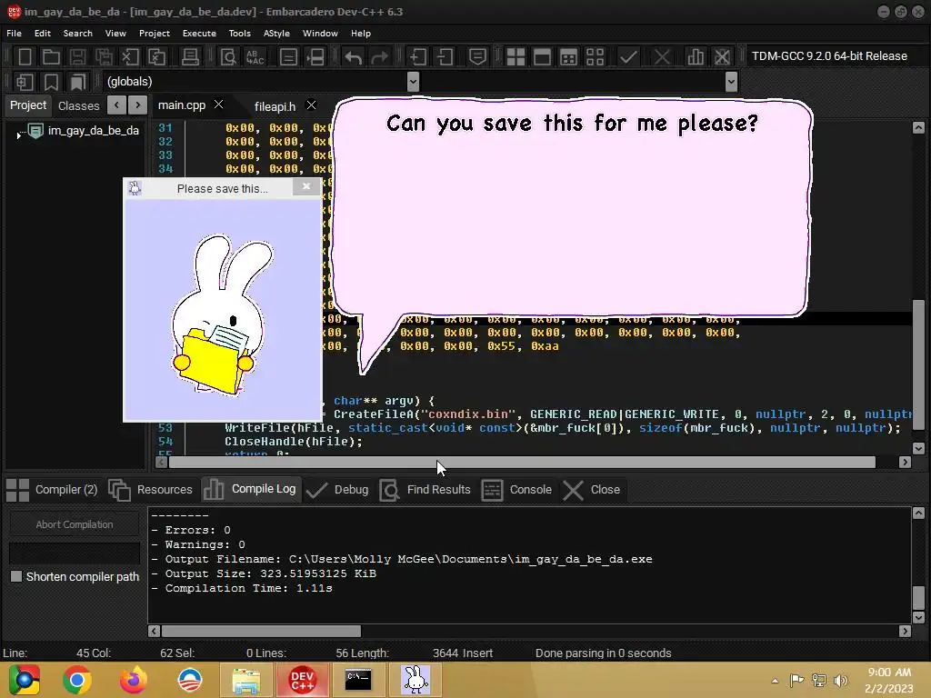Click the Goto Bookmark icon
This screenshot has height=698, width=931.
pos(78,82)
